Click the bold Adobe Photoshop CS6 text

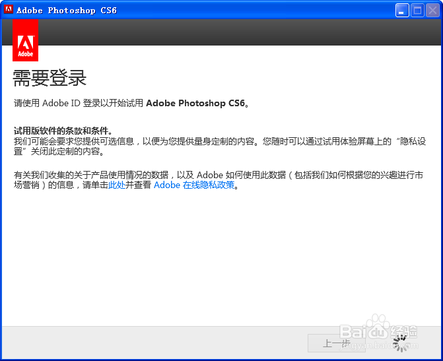coord(195,103)
